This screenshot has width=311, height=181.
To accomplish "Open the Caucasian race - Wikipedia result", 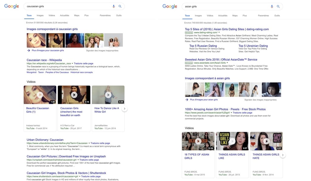I will (44, 60).
